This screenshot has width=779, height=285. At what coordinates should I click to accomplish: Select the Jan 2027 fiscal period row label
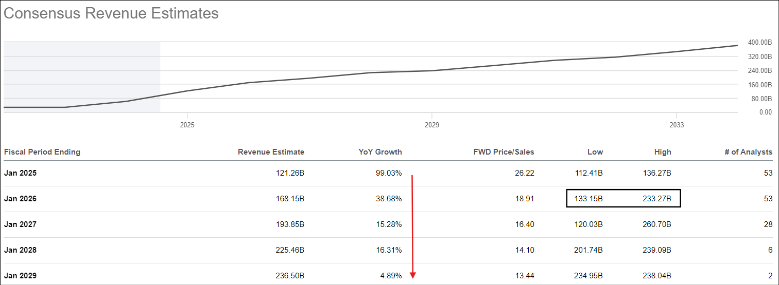[x=20, y=224]
